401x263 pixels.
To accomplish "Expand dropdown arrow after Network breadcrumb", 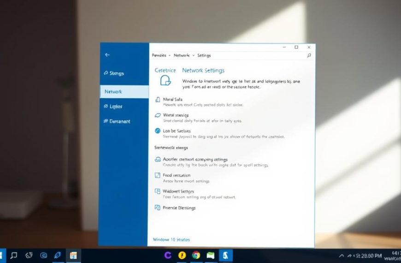I will (x=193, y=55).
